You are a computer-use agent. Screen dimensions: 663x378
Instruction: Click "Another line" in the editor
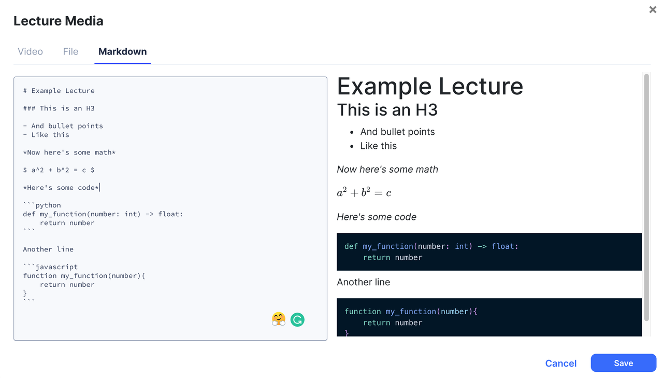click(x=48, y=249)
